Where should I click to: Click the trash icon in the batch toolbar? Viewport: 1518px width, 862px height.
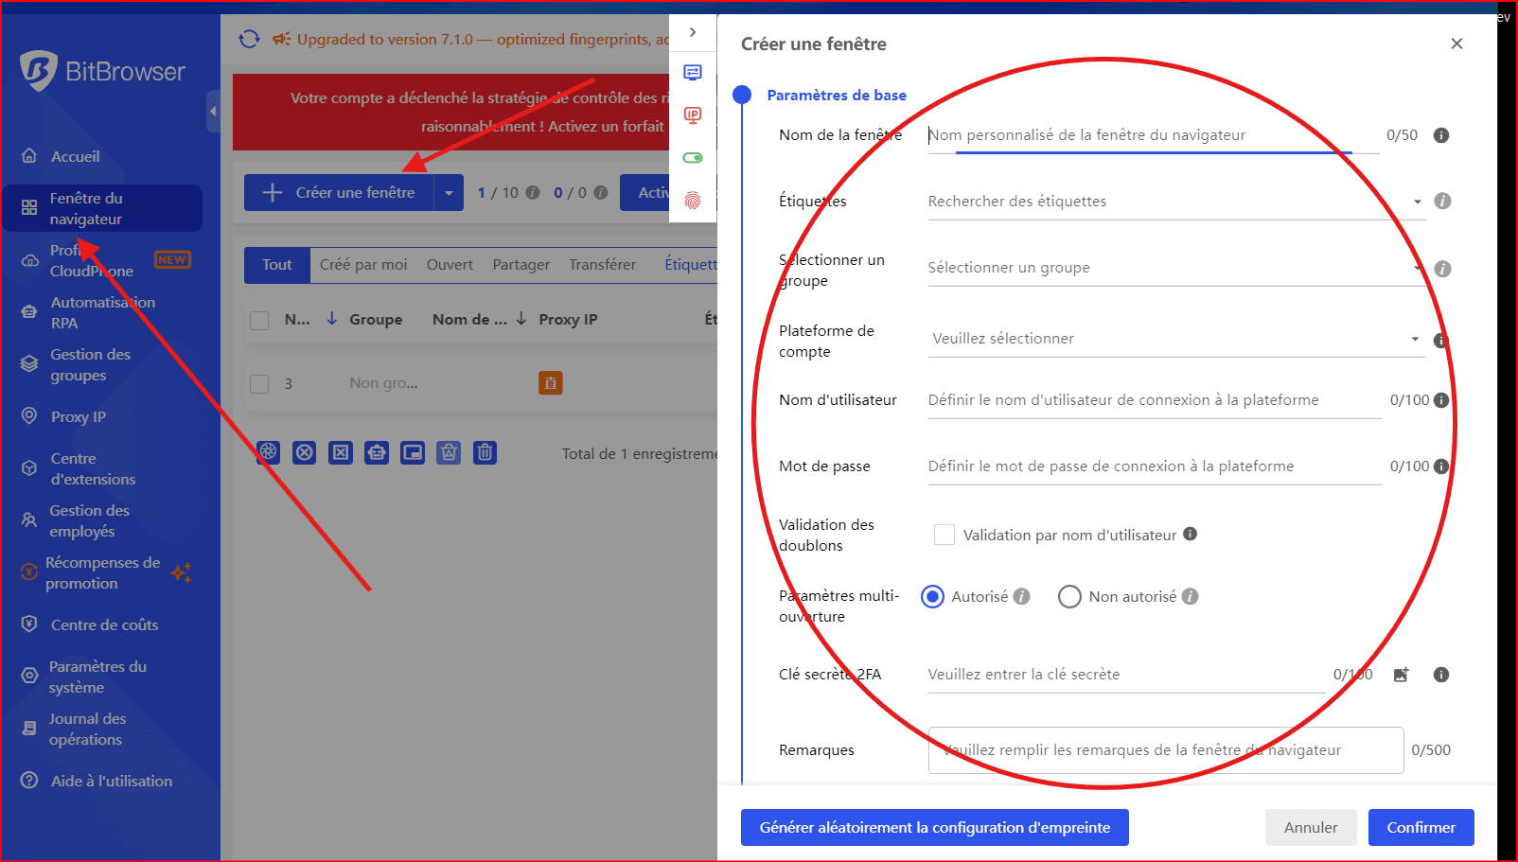coord(485,452)
